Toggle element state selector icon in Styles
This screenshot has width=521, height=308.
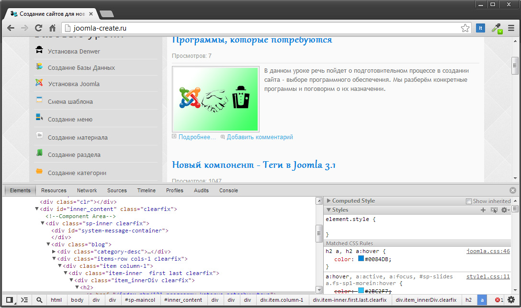tap(494, 210)
